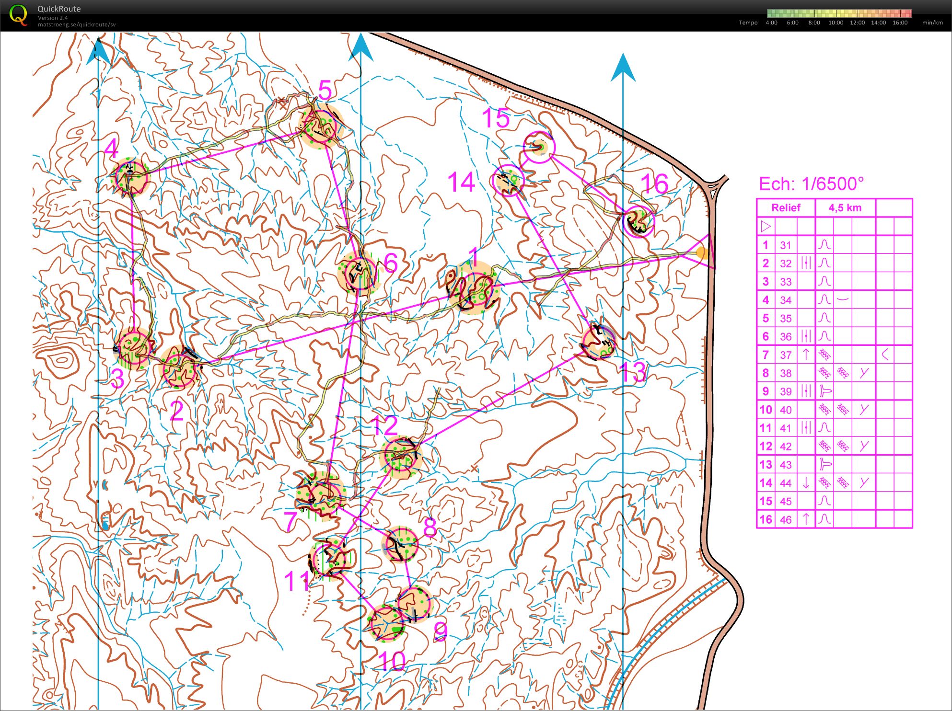Click the control circle next to number 6
This screenshot has height=711, width=952.
tap(360, 273)
